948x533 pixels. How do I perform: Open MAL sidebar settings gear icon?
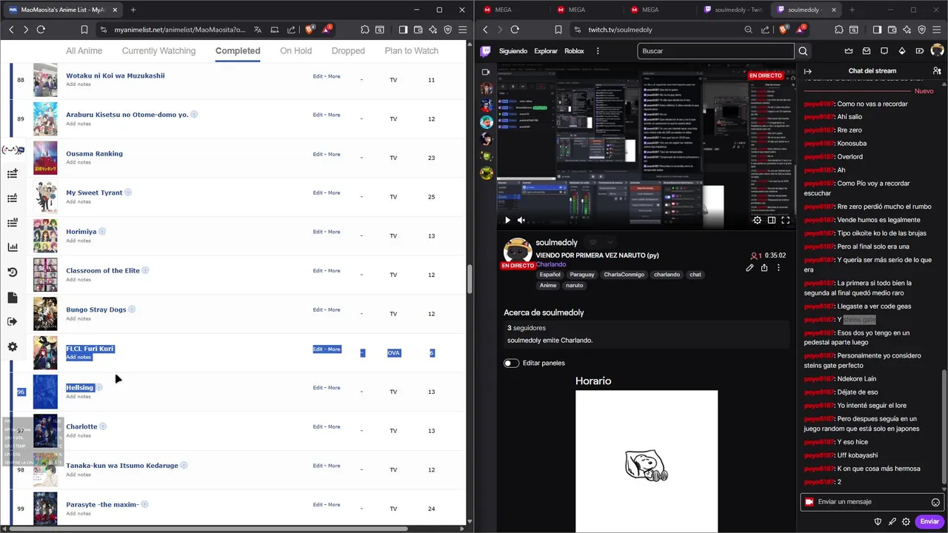(13, 346)
